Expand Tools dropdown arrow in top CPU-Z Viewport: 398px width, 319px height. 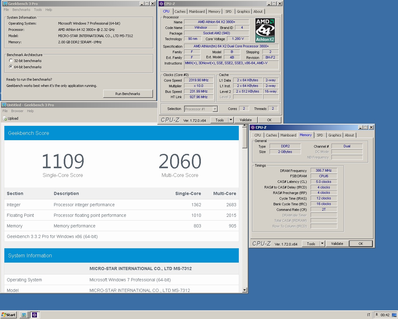[x=231, y=120]
